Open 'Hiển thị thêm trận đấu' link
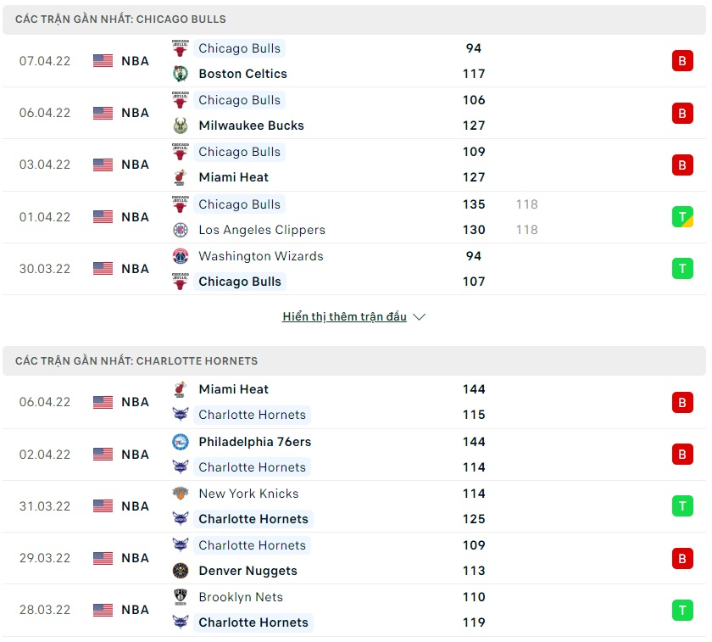712x642 pixels. tap(344, 317)
